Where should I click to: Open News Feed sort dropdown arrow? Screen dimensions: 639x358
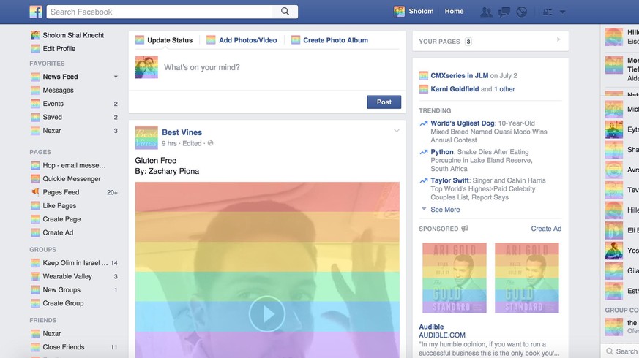116,77
